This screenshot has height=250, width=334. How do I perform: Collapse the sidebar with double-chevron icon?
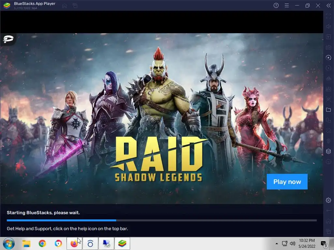[x=328, y=6]
